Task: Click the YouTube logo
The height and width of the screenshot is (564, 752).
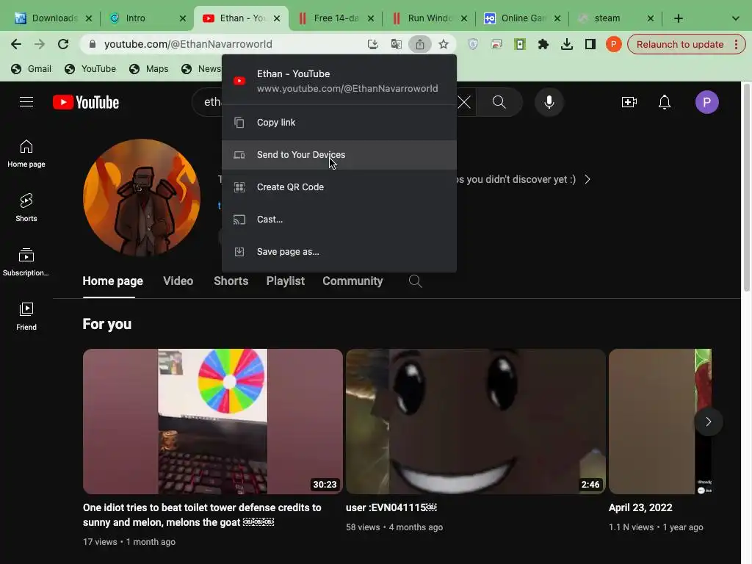Action: pos(86,102)
